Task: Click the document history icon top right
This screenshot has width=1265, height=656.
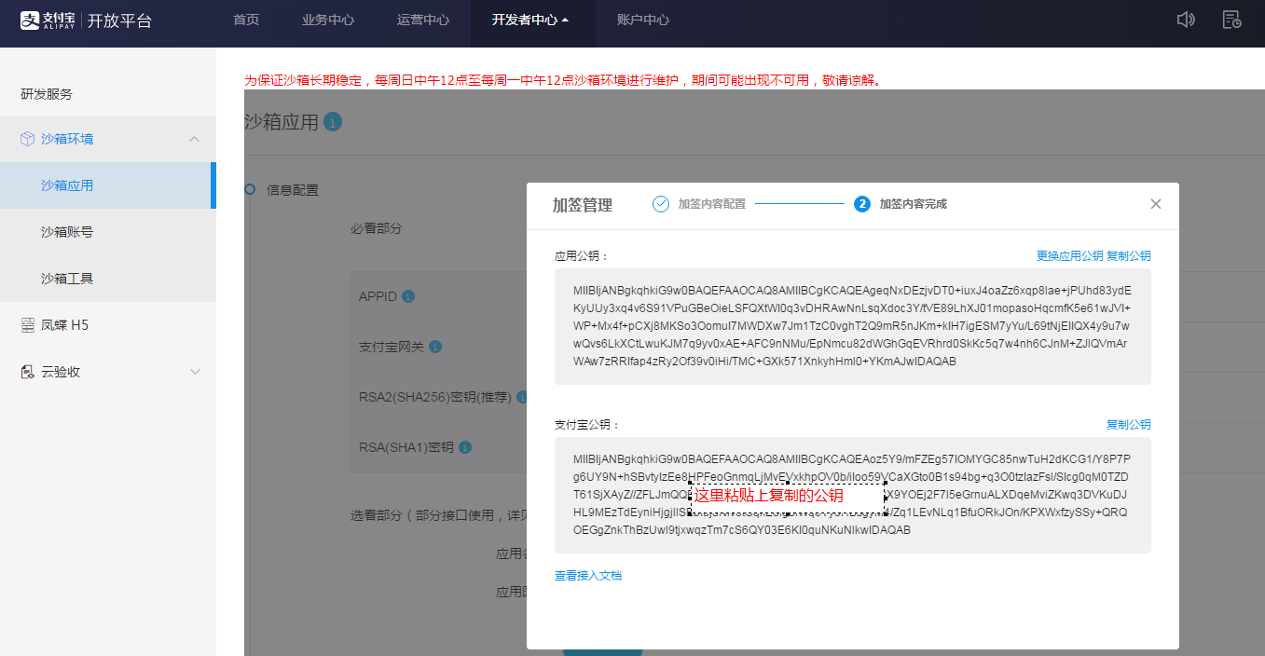Action: pos(1232,19)
